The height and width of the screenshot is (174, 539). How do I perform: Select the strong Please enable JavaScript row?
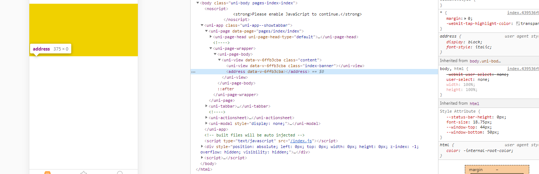[297, 14]
